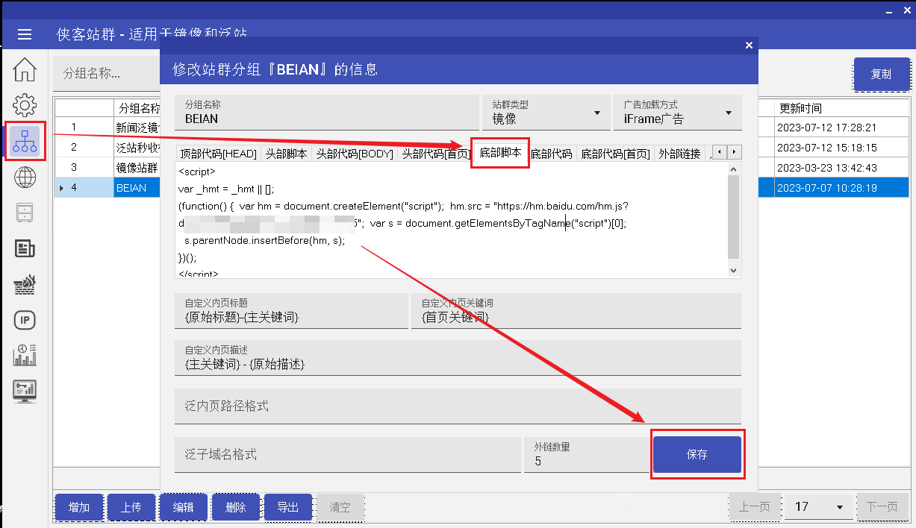Click the 增加 button
Screen dimensions: 916x528
point(79,507)
